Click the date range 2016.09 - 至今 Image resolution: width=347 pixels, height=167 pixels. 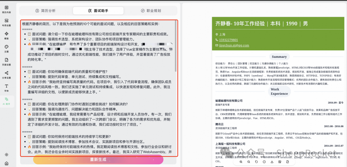click(x=335, y=103)
